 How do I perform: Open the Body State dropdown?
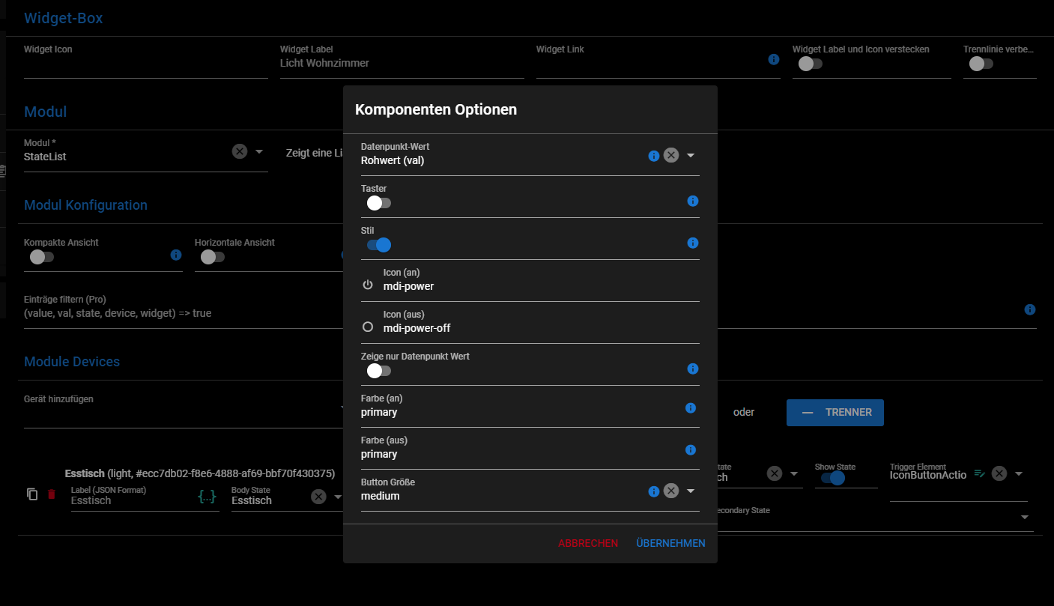pyautogui.click(x=337, y=497)
